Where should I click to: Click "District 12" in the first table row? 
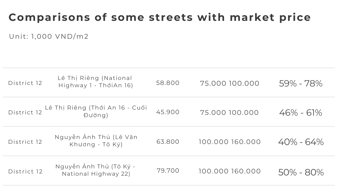pos(25,83)
